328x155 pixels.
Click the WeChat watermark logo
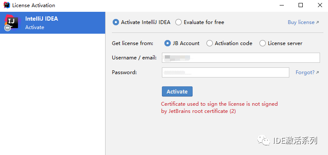coord(264,140)
